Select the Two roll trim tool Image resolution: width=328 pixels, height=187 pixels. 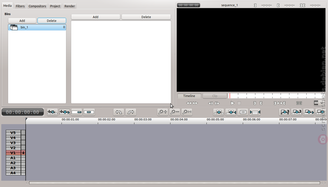tap(89, 112)
